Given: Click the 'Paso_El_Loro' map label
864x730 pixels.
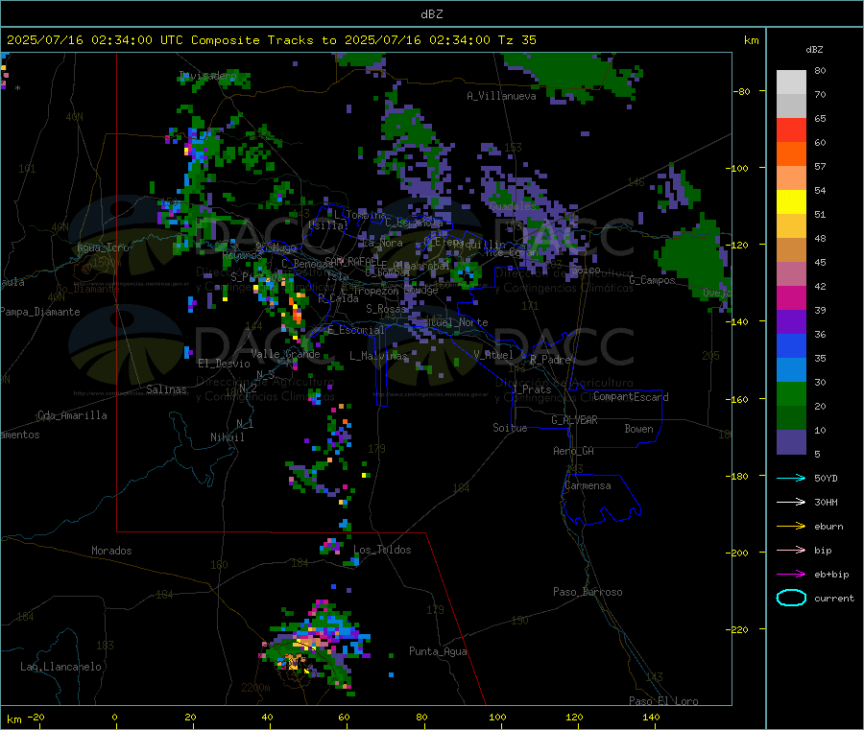Looking at the screenshot, I should click(x=663, y=701).
